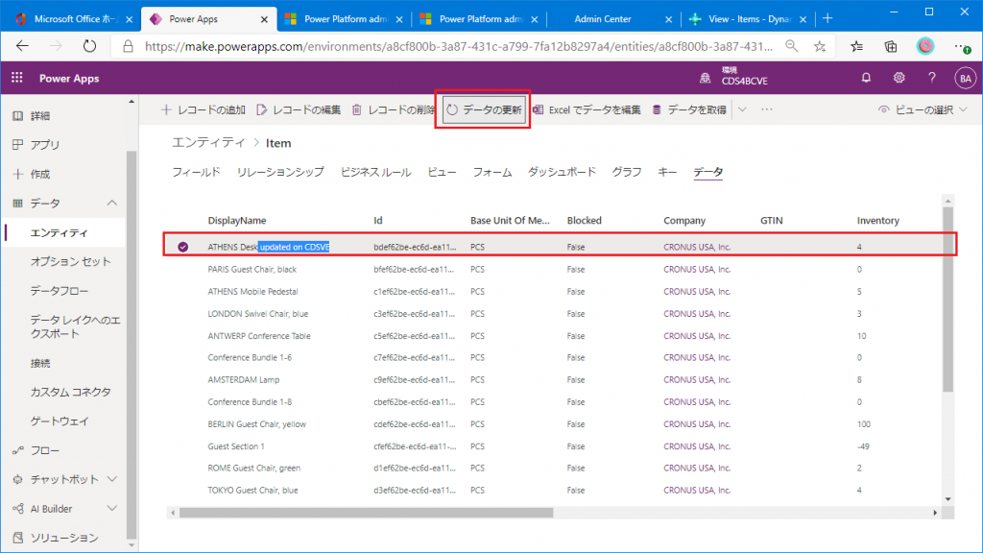This screenshot has width=983, height=553.
Task: Click the zoom magnifier icon in address bar
Action: click(x=792, y=46)
